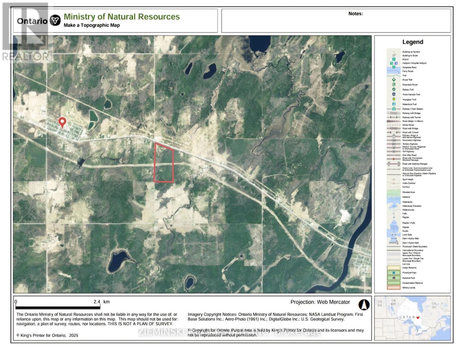Click the Voyageur Trail legend icon
This screenshot has height=349, width=459.
394,99
